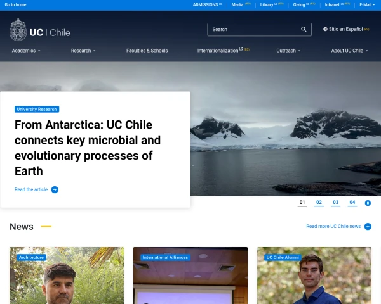Click the University Research tag
Viewport: 381px width, 304px height.
coord(37,110)
